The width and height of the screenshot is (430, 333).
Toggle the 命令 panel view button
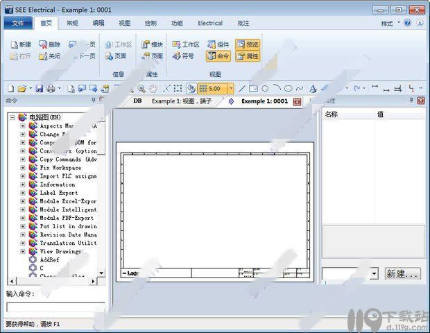218,56
